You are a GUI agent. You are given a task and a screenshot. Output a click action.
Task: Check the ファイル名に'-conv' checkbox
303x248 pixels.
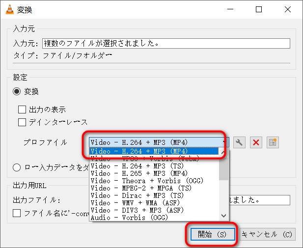point(17,213)
